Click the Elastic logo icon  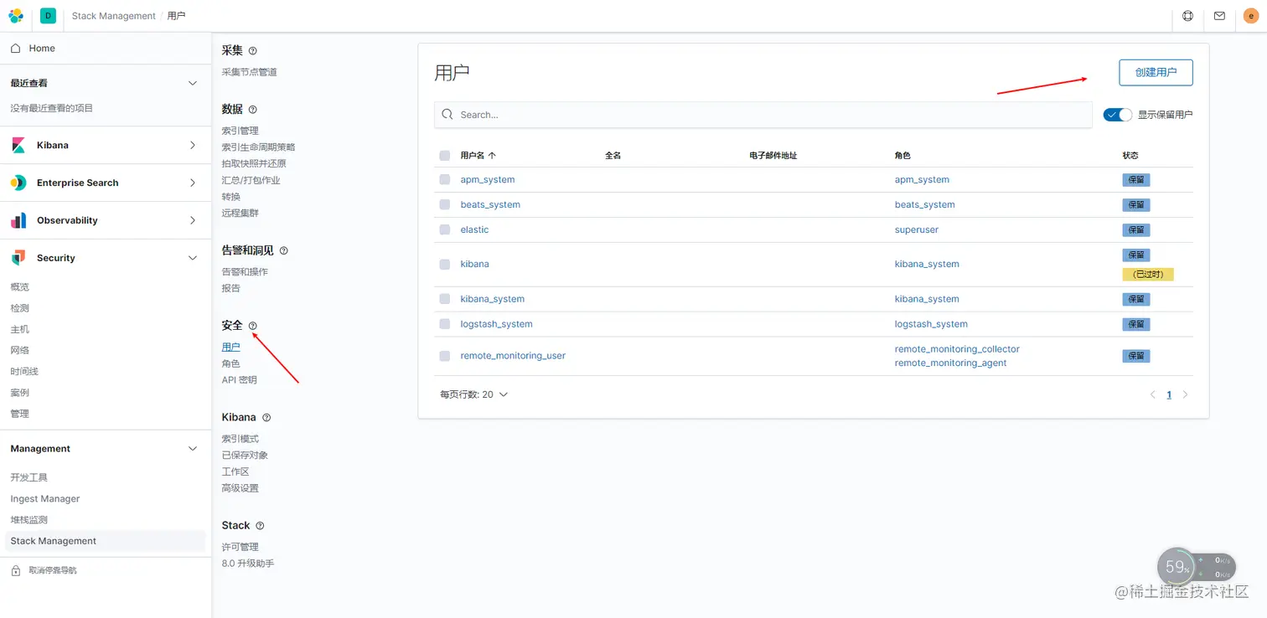(x=16, y=16)
